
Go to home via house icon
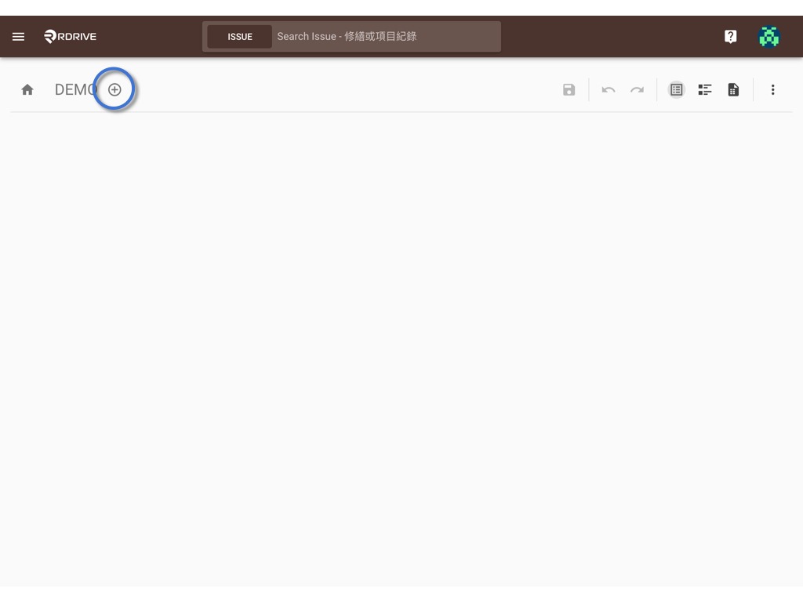coord(27,89)
